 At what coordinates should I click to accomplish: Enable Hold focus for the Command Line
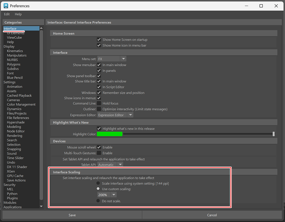(x=99, y=103)
